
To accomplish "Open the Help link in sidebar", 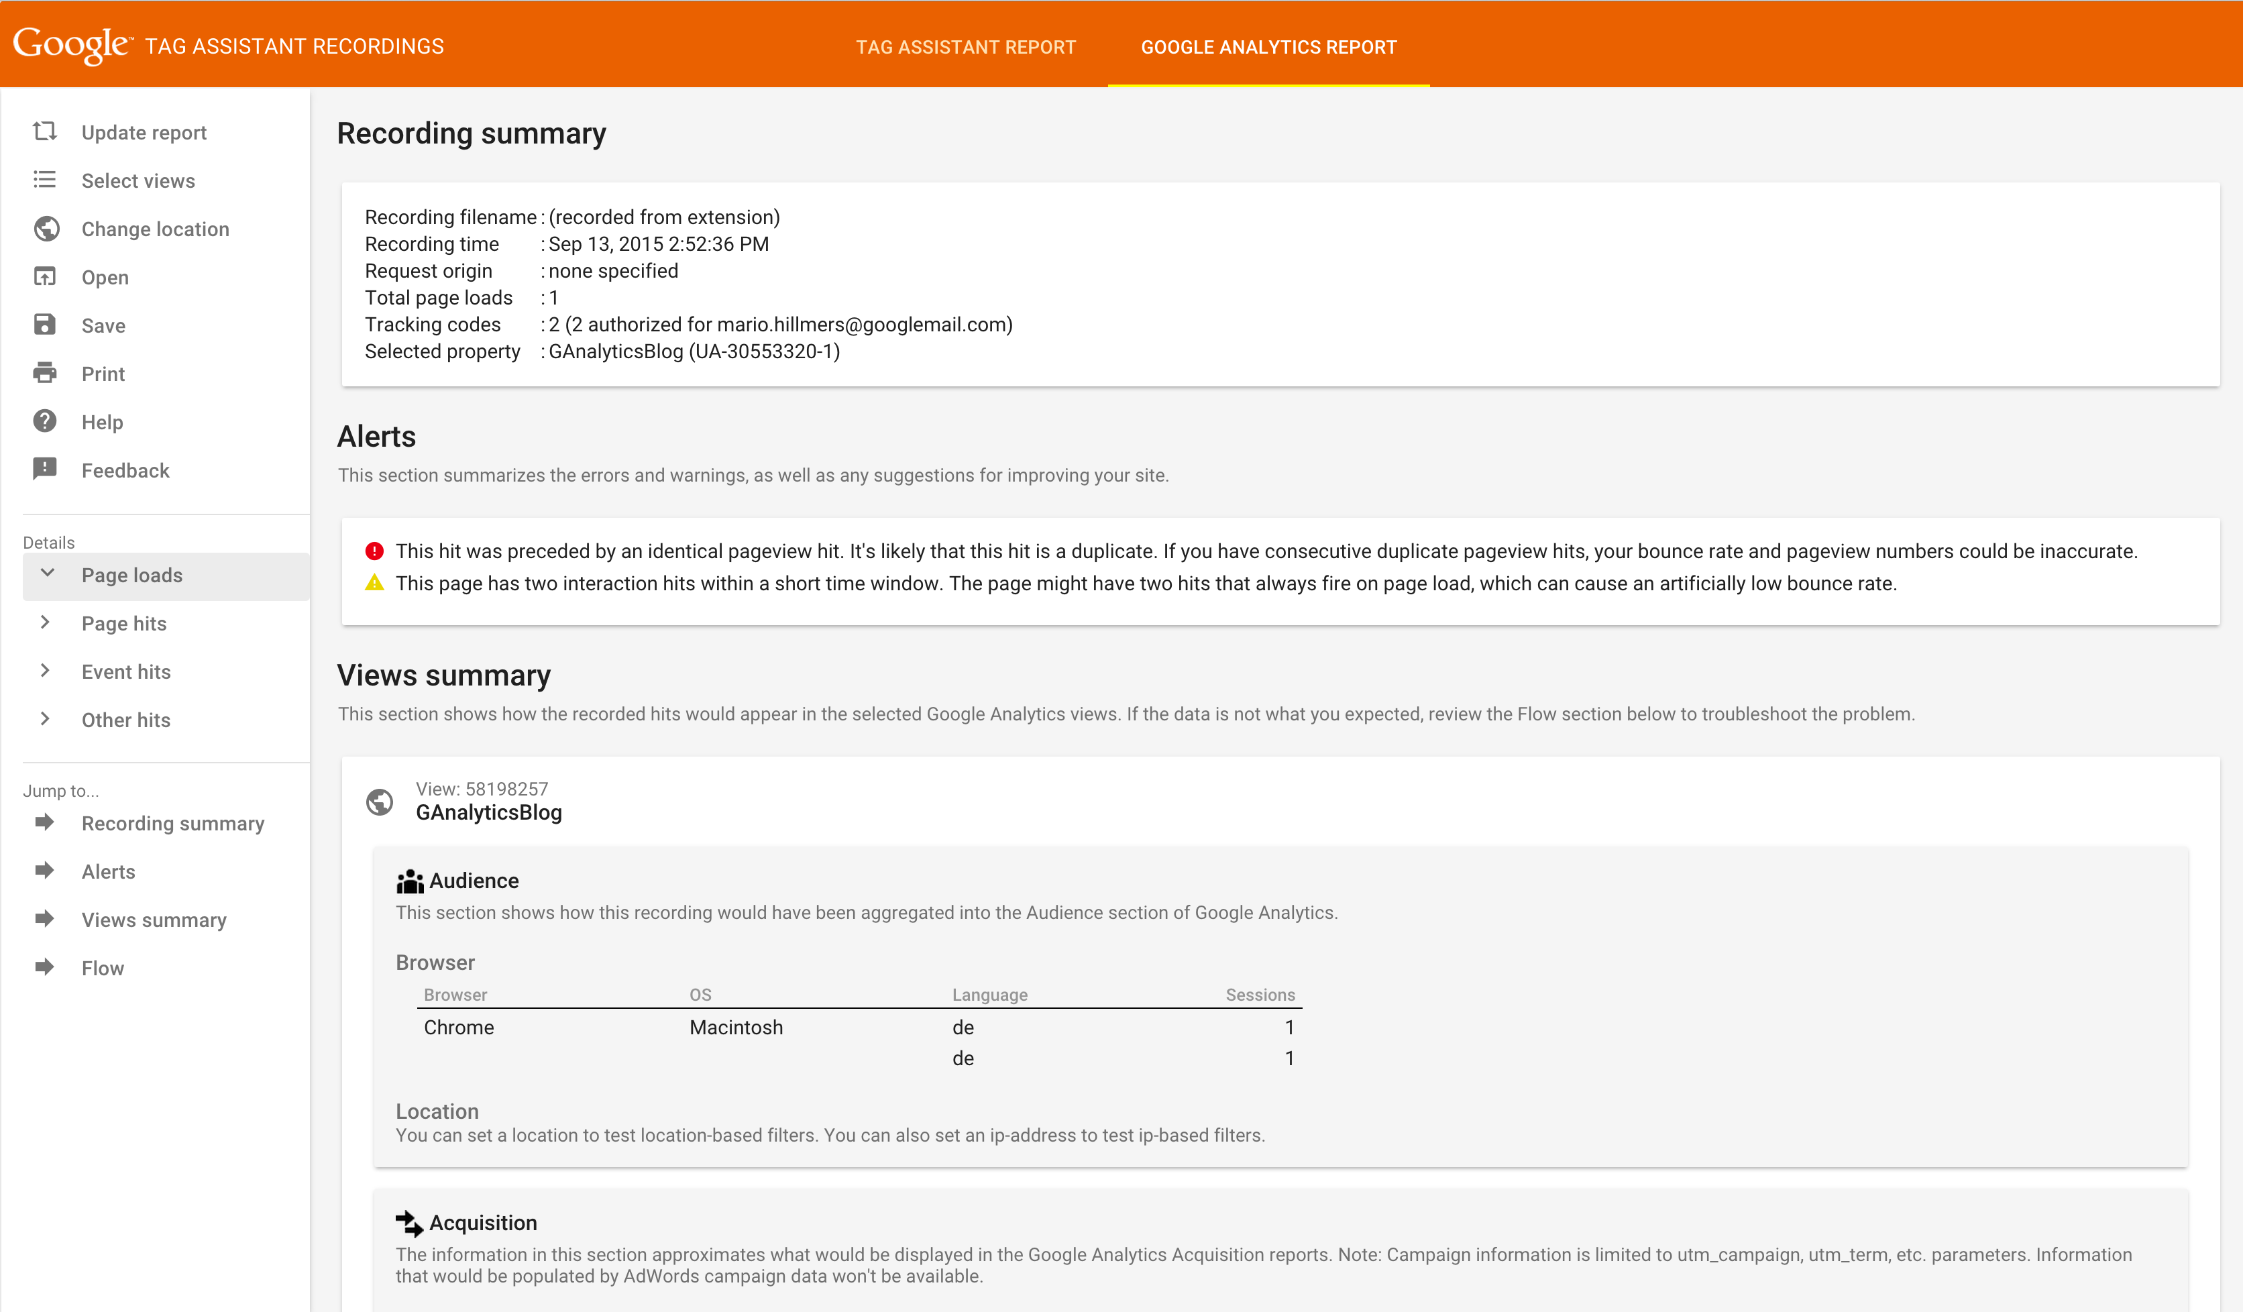I will (x=103, y=422).
